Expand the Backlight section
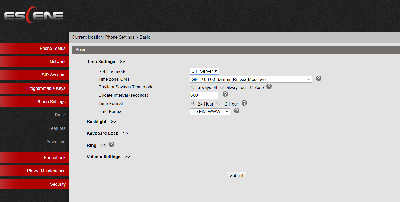Screen dimensions: 400x202 pyautogui.click(x=101, y=122)
